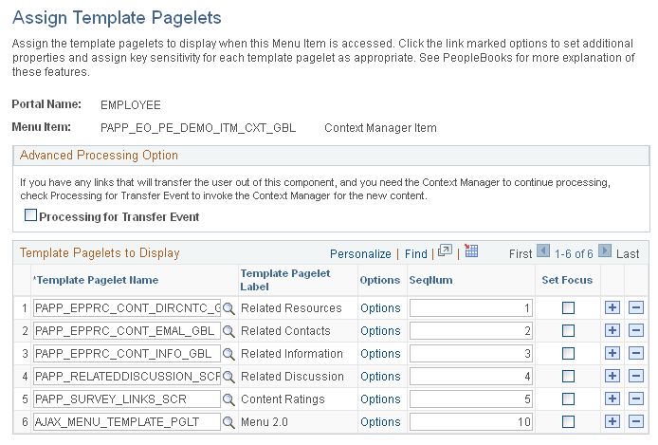This screenshot has height=445, width=658.
Task: Open Options for Content Ratings
Action: (380, 399)
